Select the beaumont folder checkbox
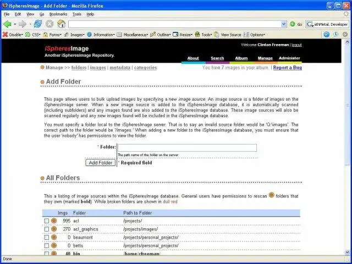Screen dimensions: 352x264 (46, 238)
